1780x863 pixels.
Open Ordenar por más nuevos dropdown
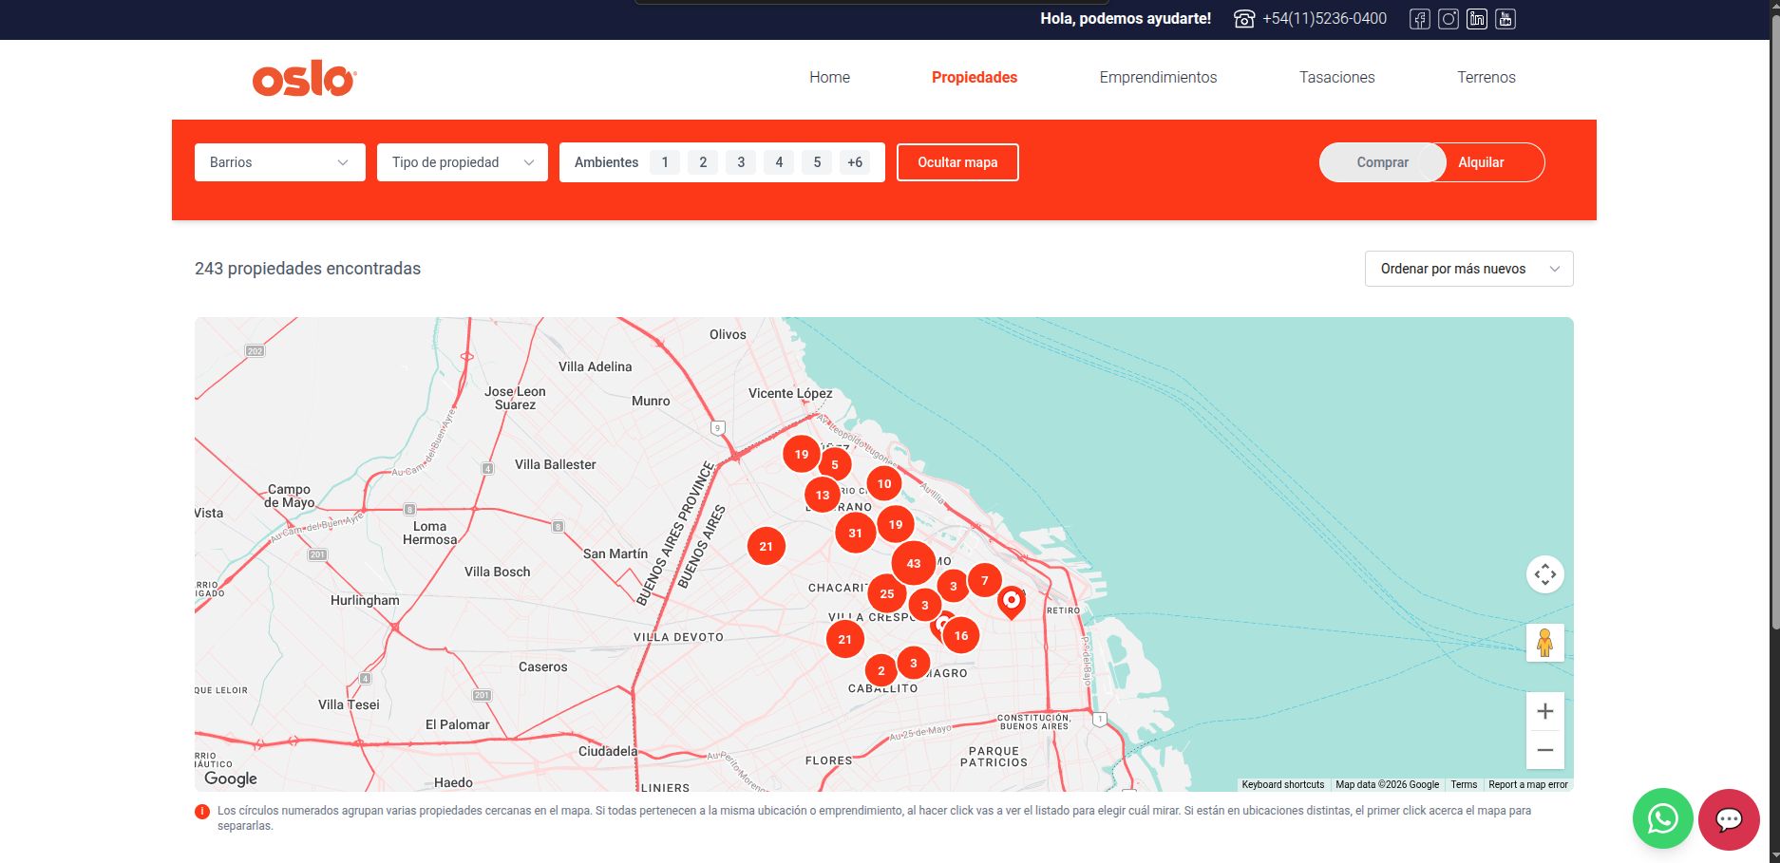[1469, 269]
